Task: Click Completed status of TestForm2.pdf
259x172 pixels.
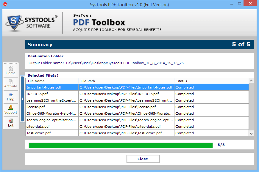Action: 185,133
